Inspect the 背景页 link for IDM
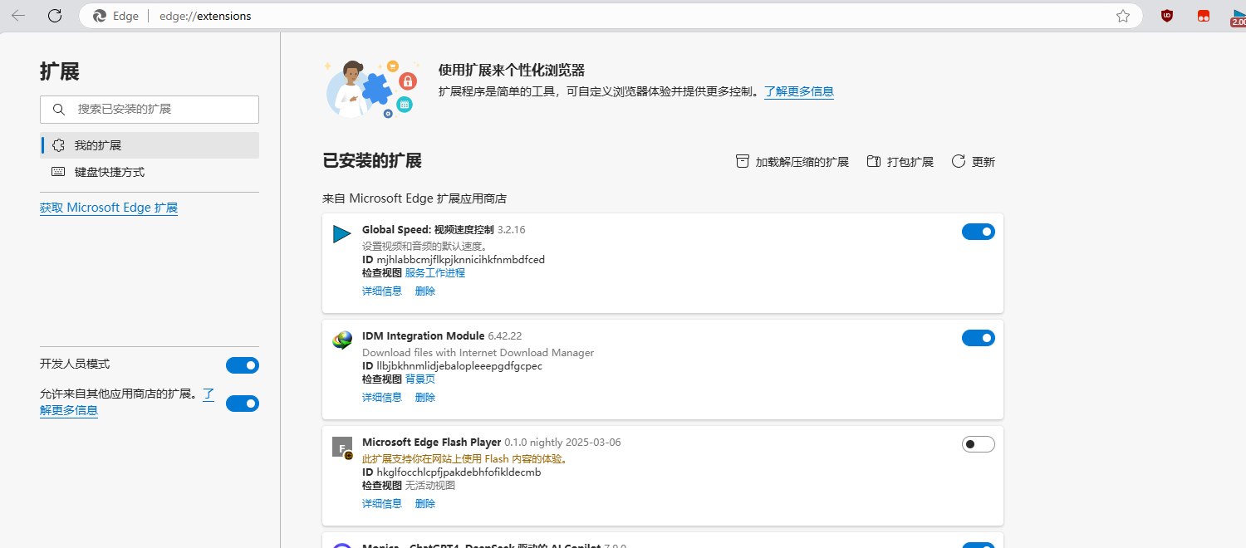The image size is (1246, 548). coord(420,379)
